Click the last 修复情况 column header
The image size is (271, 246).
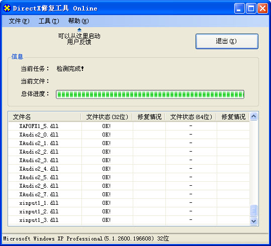[233, 117]
